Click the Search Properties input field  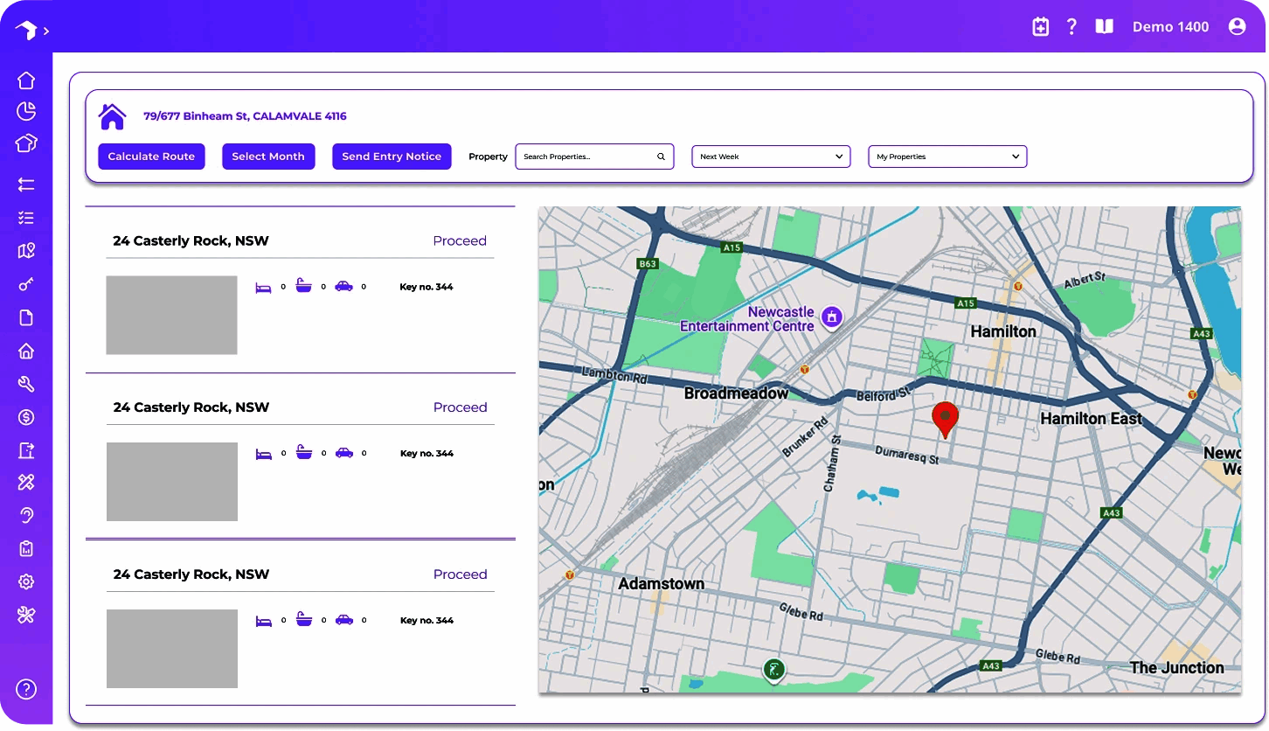coord(587,157)
